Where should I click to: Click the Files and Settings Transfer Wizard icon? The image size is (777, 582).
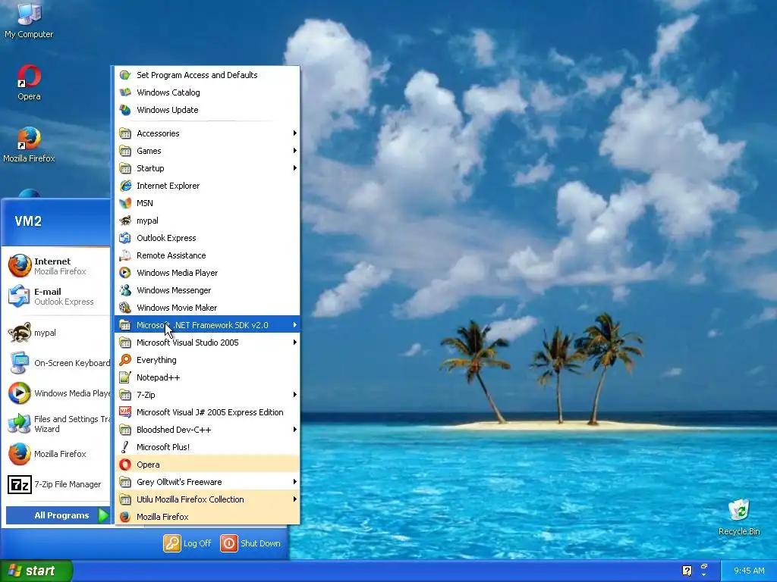pos(19,424)
